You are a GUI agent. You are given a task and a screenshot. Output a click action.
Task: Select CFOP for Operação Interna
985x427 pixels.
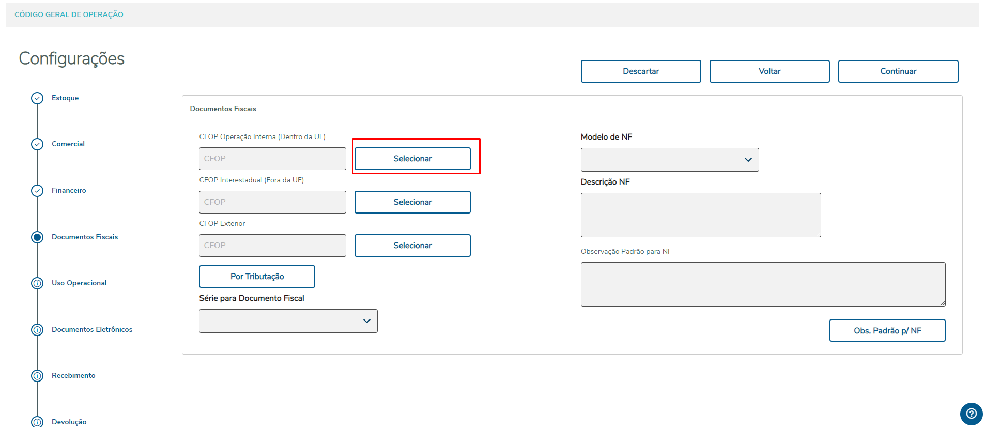point(412,159)
